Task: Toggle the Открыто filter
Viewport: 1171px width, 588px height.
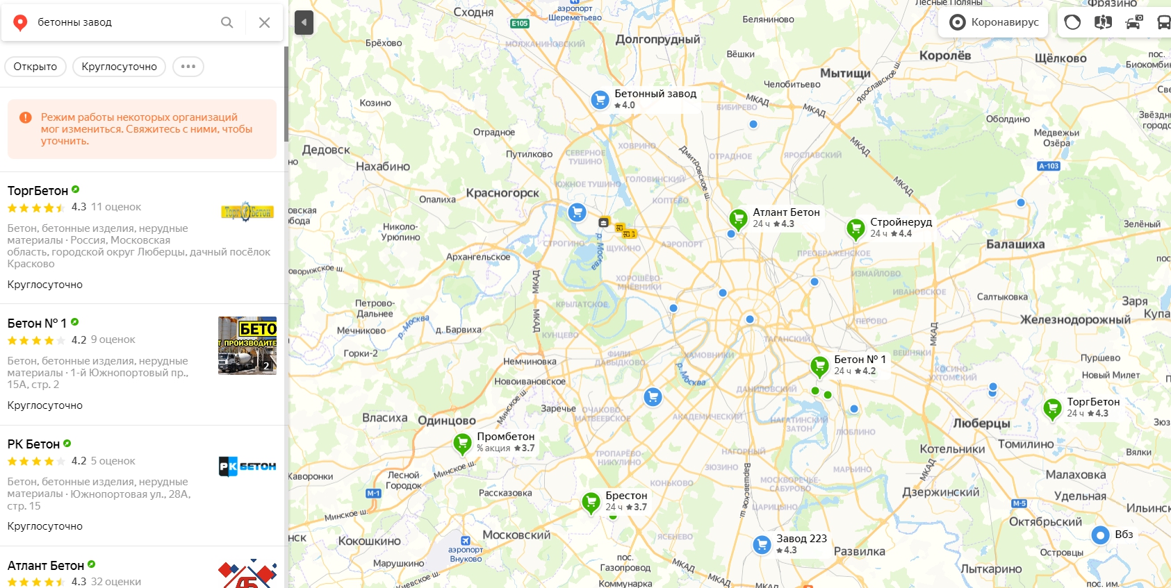Action: (x=35, y=67)
